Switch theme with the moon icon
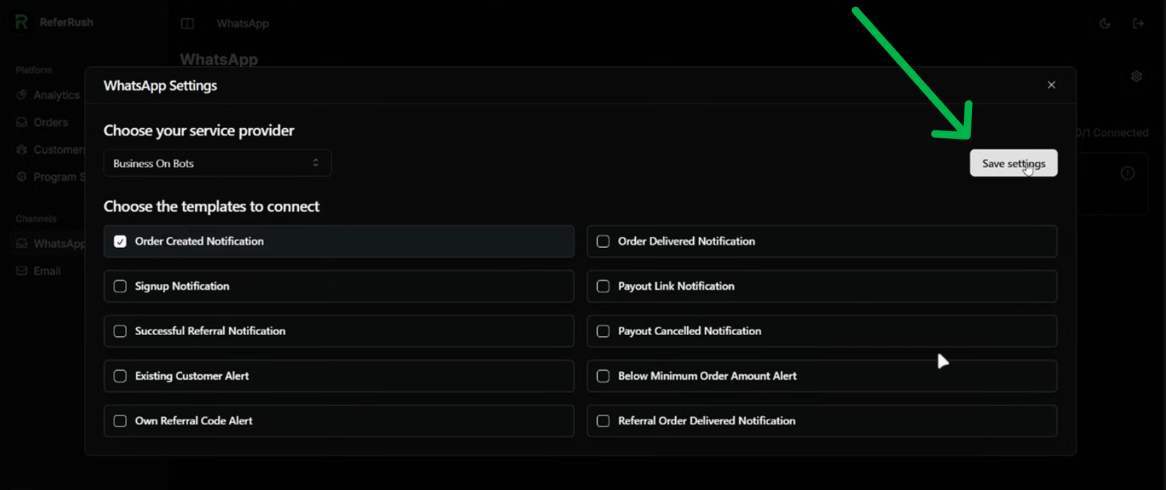 tap(1105, 23)
